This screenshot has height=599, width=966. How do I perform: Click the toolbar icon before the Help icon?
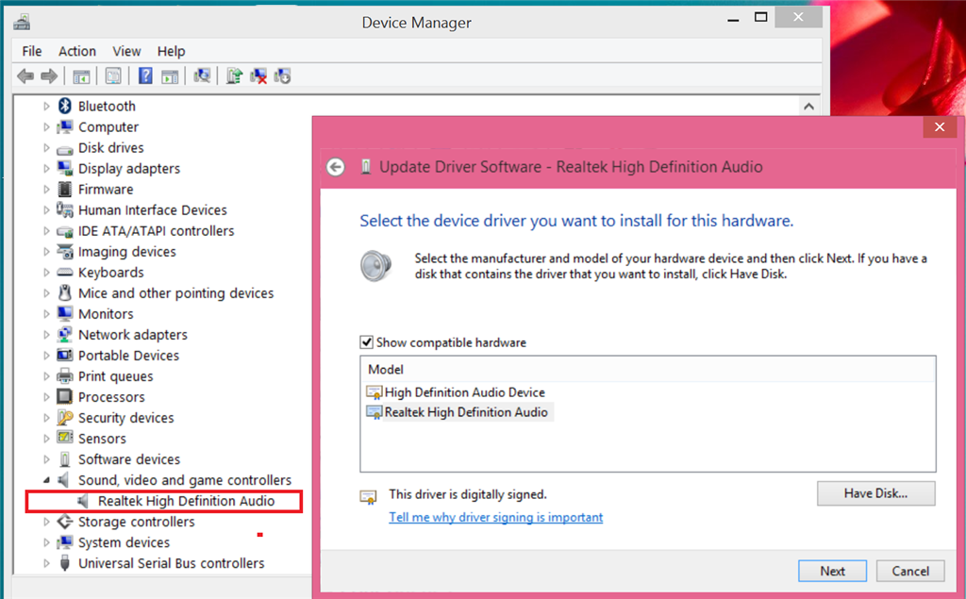[113, 75]
